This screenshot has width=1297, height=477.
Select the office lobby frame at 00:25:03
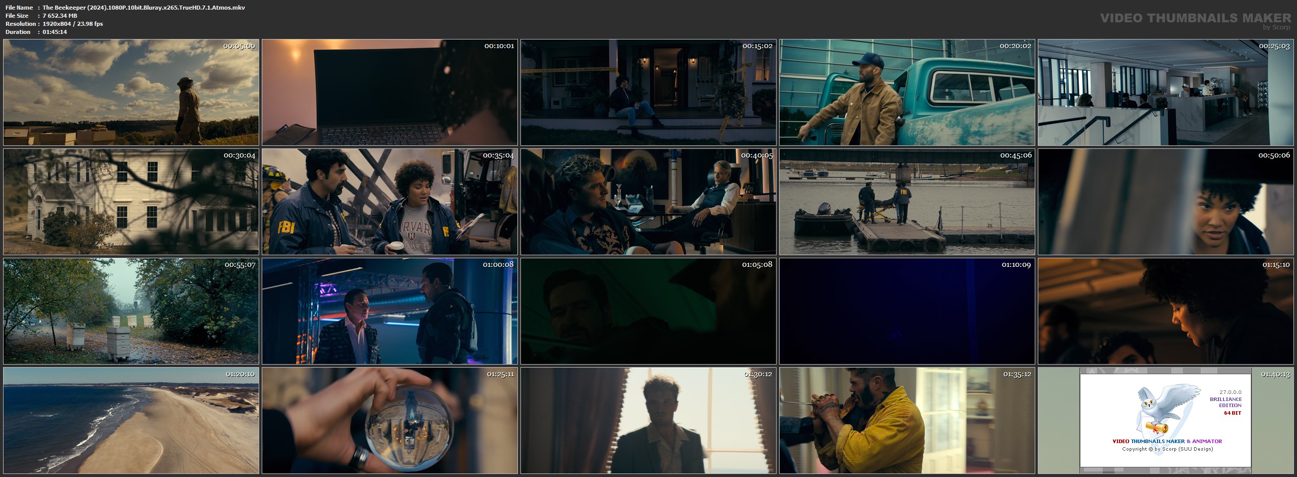tap(1166, 93)
